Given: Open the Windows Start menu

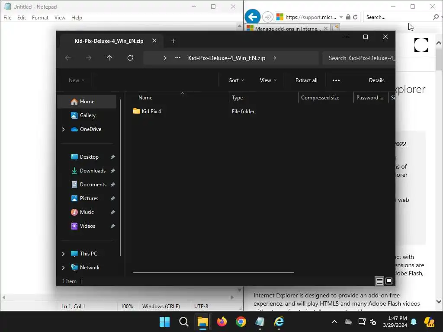Looking at the screenshot, I should tap(164, 322).
